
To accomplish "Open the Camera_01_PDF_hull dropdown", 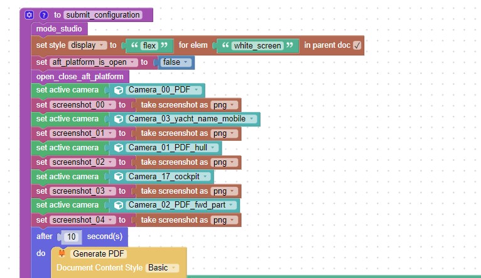I will click(x=172, y=148).
